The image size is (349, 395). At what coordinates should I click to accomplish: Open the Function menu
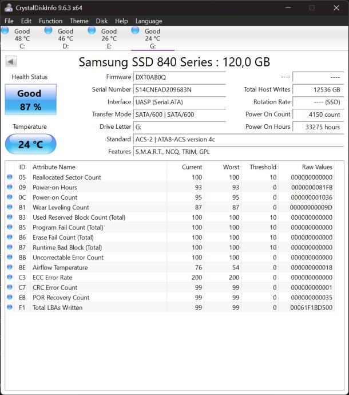(x=50, y=21)
